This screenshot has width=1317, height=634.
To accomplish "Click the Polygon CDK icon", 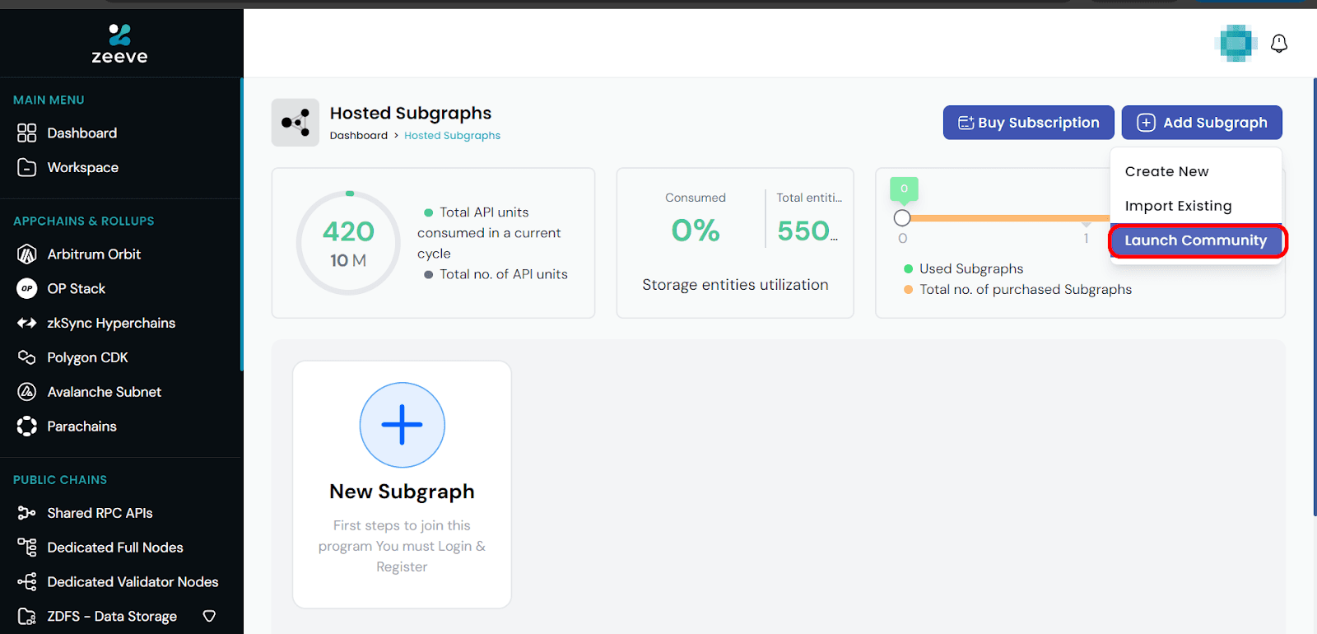I will (x=26, y=357).
